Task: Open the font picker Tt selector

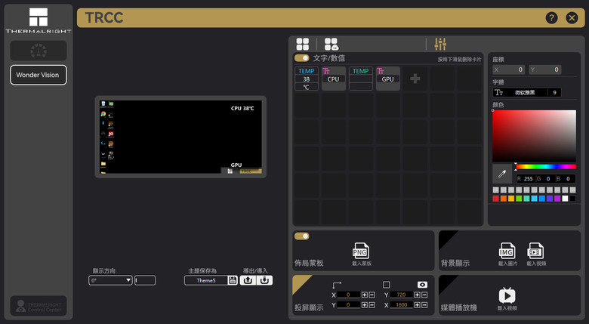Action: (520, 92)
